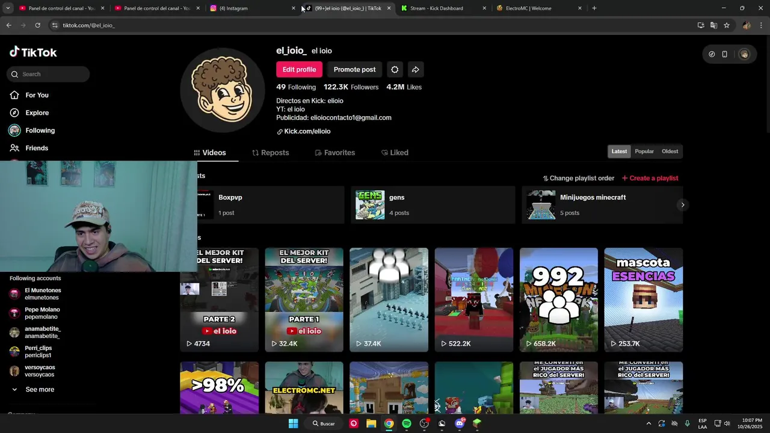The image size is (770, 433).
Task: Switch to the Liked tab
Action: point(395,153)
